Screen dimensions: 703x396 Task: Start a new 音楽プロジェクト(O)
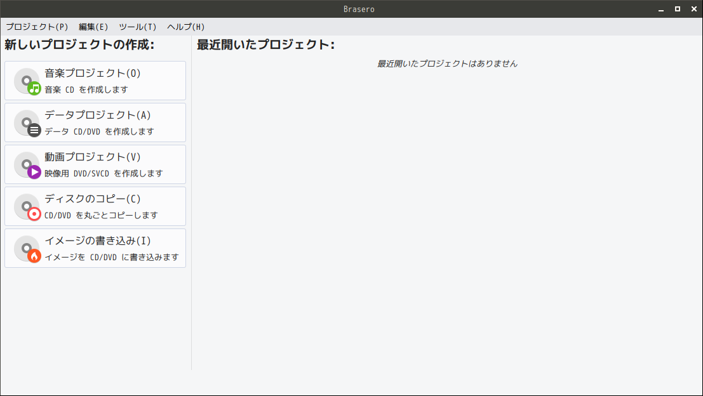point(95,81)
